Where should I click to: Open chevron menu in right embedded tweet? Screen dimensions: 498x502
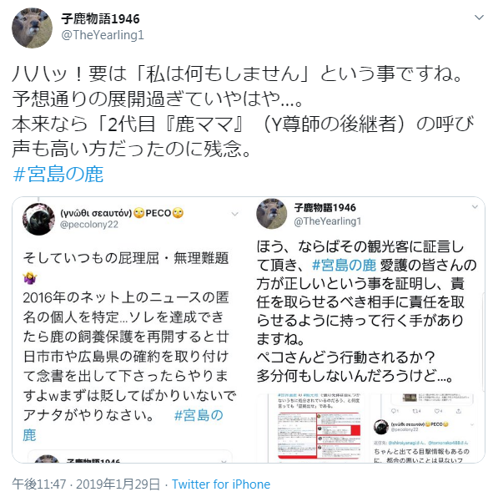tap(475, 207)
